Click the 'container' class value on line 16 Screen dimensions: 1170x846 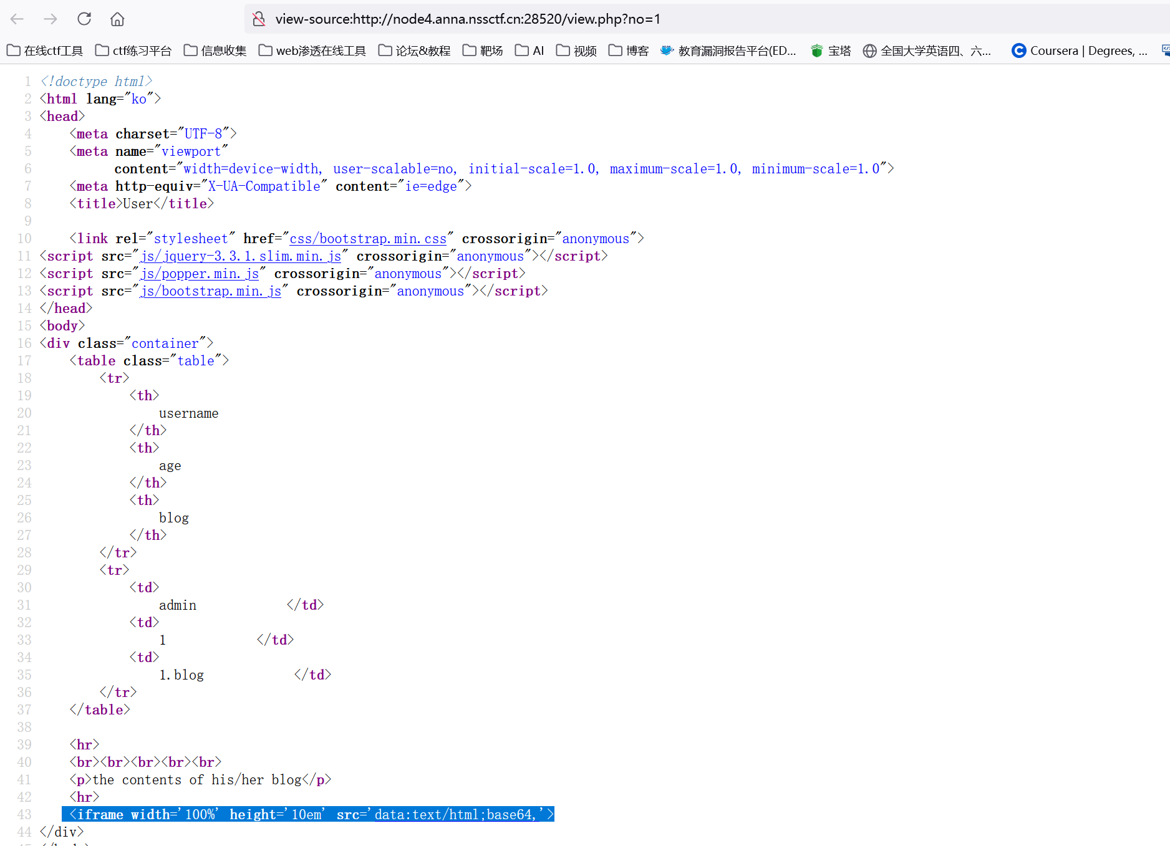click(x=165, y=344)
